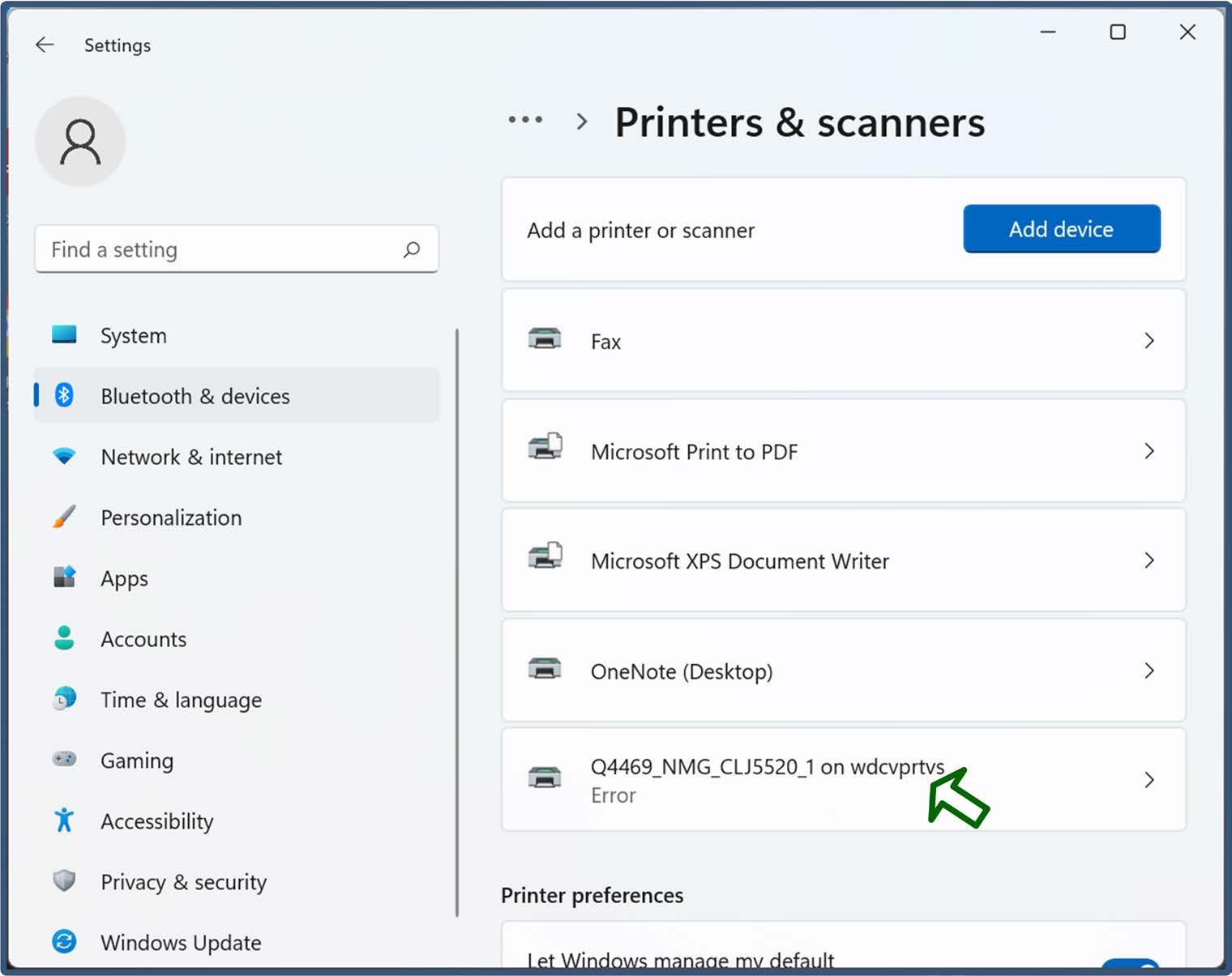The height and width of the screenshot is (976, 1232).
Task: Click the Fax printer icon
Action: (545, 339)
